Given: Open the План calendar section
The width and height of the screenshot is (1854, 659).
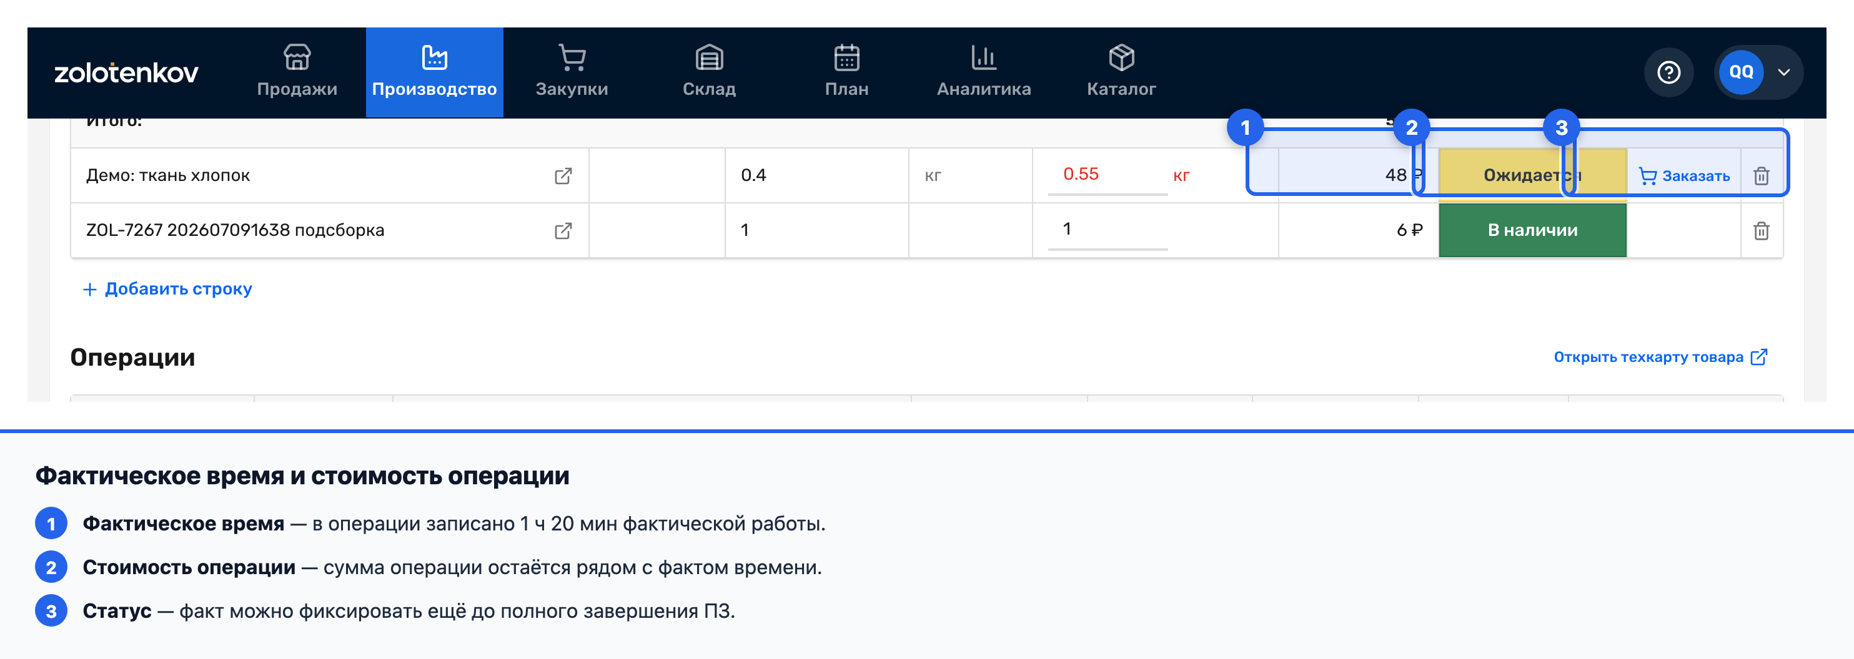Looking at the screenshot, I should click(846, 72).
